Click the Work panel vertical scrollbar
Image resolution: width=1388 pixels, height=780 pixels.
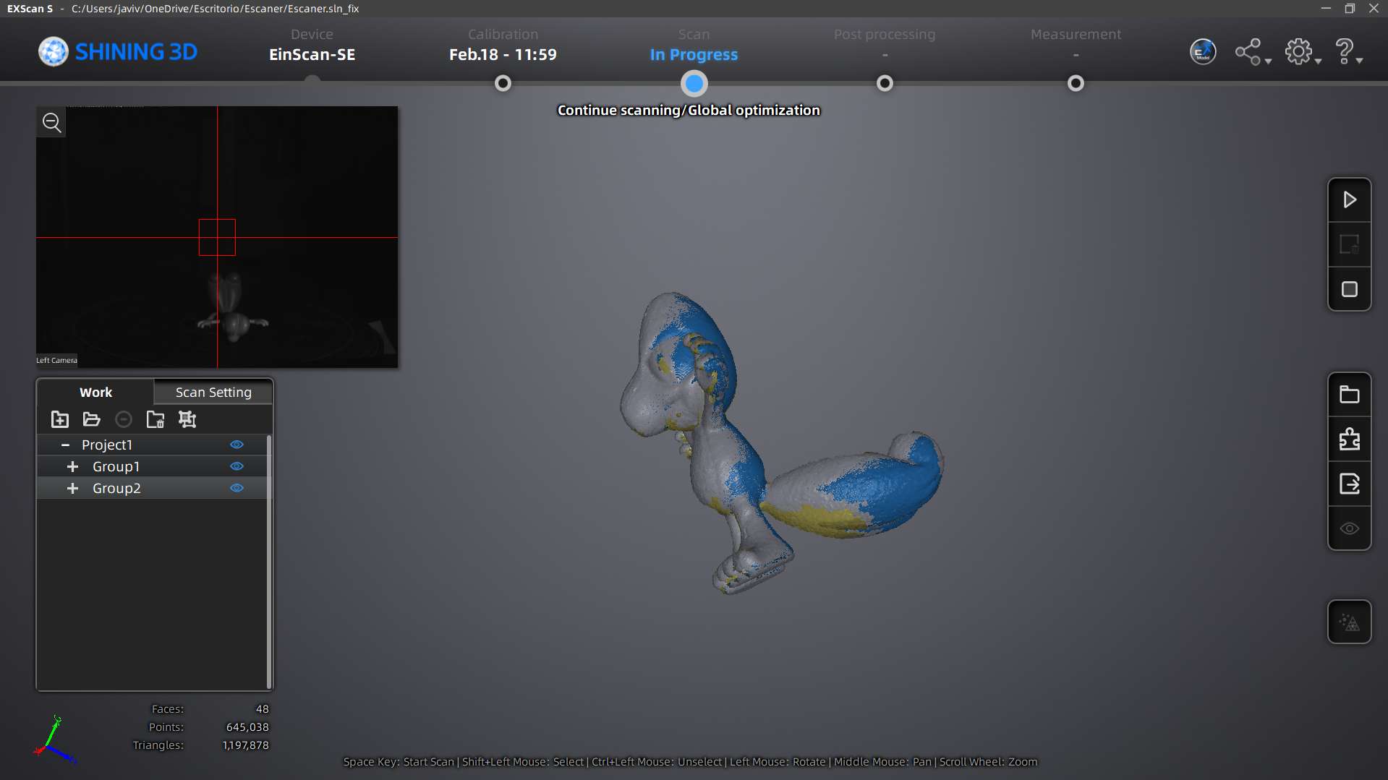tap(269, 562)
